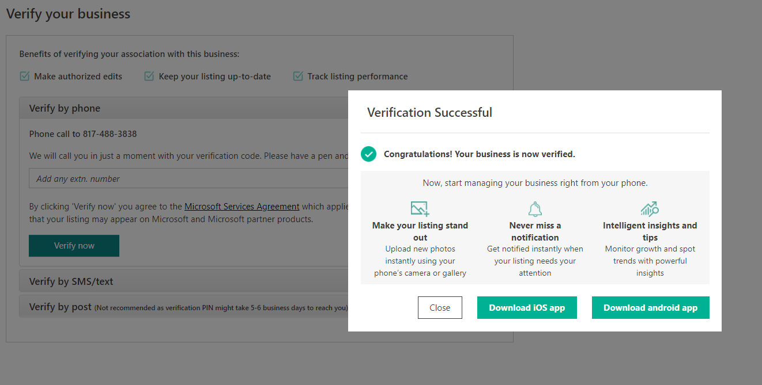Click the green verification success checkmark icon
762x385 pixels.
click(368, 154)
